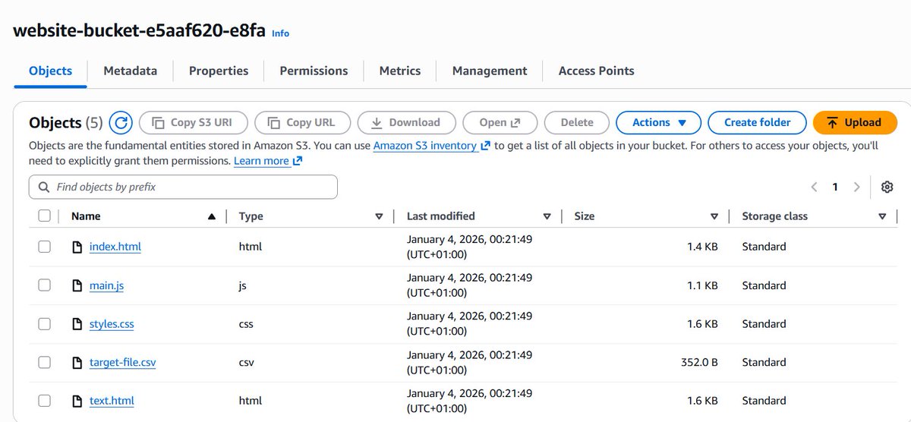Click the Create folder button
The width and height of the screenshot is (911, 422).
coord(757,122)
